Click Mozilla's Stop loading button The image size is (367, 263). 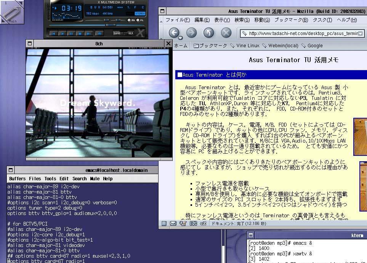[226, 32]
